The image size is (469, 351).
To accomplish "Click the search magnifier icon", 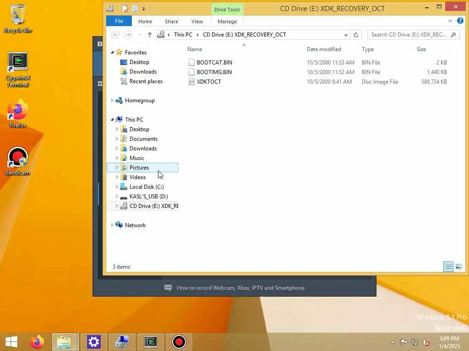I will 453,35.
